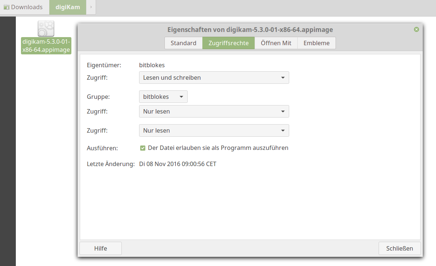Close the Eigenschaften dialog with green X
This screenshot has width=436, height=266.
tap(416, 29)
